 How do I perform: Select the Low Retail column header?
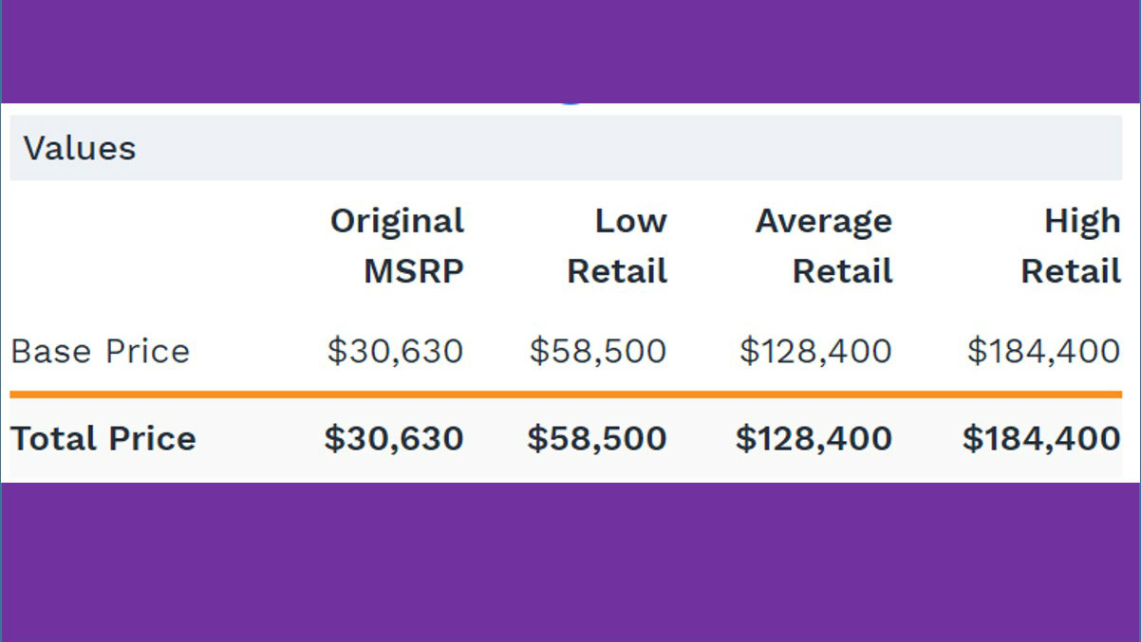[617, 246]
